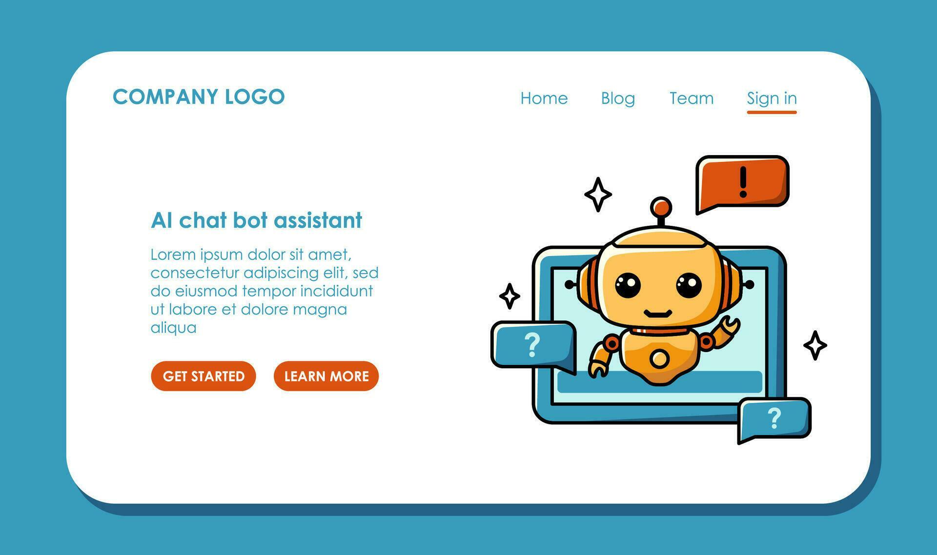Click the GET STARTED button
Screen dimensions: 937x555
204,376
